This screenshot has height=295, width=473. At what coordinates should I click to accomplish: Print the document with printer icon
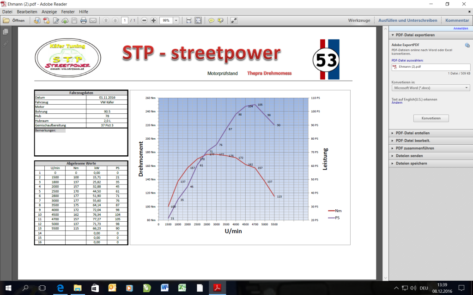click(84, 20)
